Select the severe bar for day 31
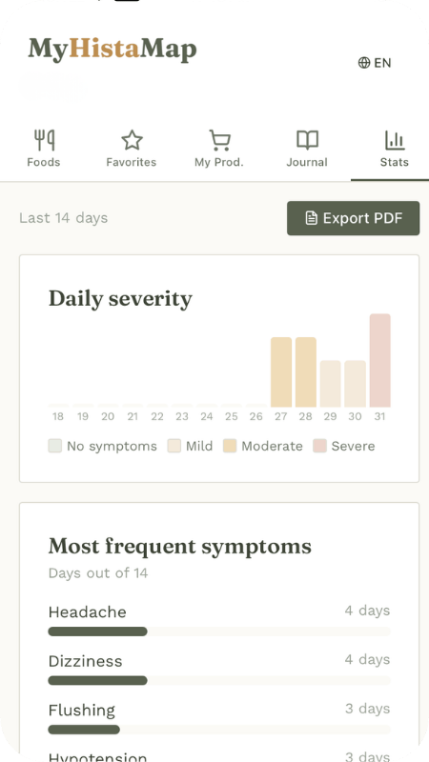Image resolution: width=429 pixels, height=762 pixels. point(379,360)
